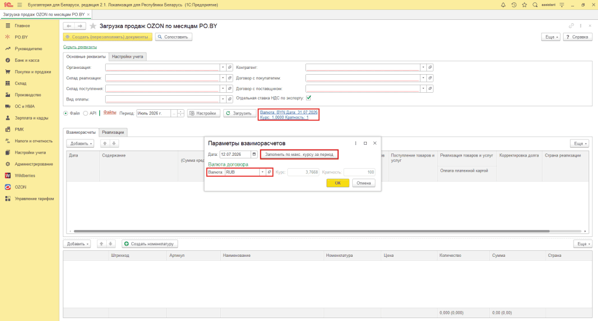Viewport: 598px width, 321px height.
Task: Select the API radio button
Action: [85, 114]
